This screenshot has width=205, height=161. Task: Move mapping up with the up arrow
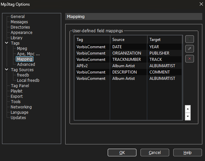[188, 109]
